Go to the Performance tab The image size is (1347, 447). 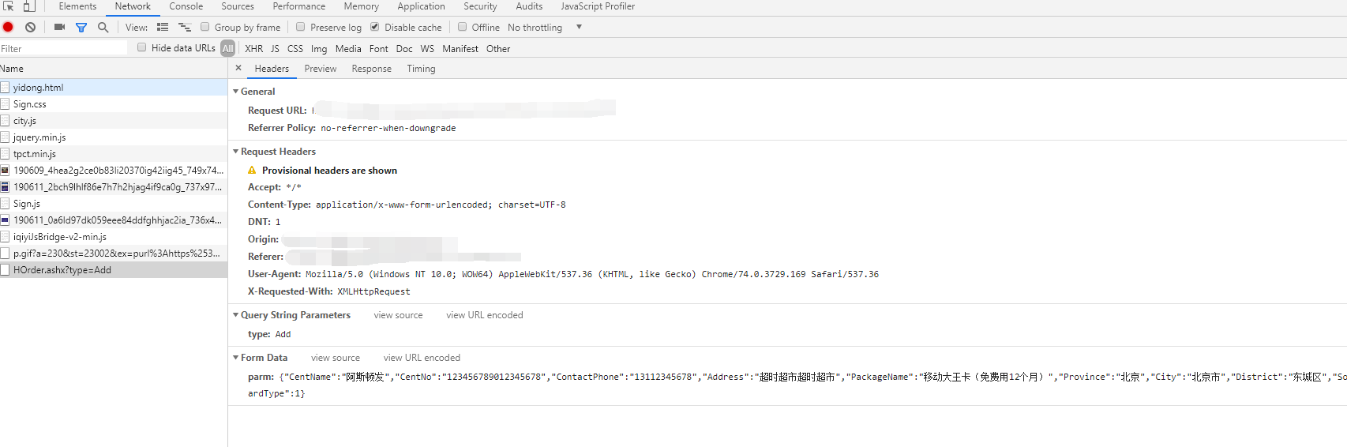299,6
